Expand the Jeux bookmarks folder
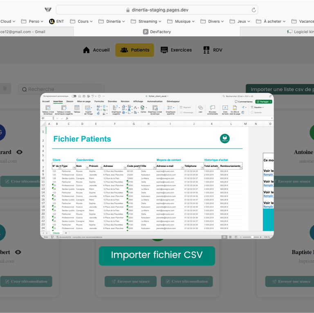Viewport: 314px width, 313px height. coord(240,21)
